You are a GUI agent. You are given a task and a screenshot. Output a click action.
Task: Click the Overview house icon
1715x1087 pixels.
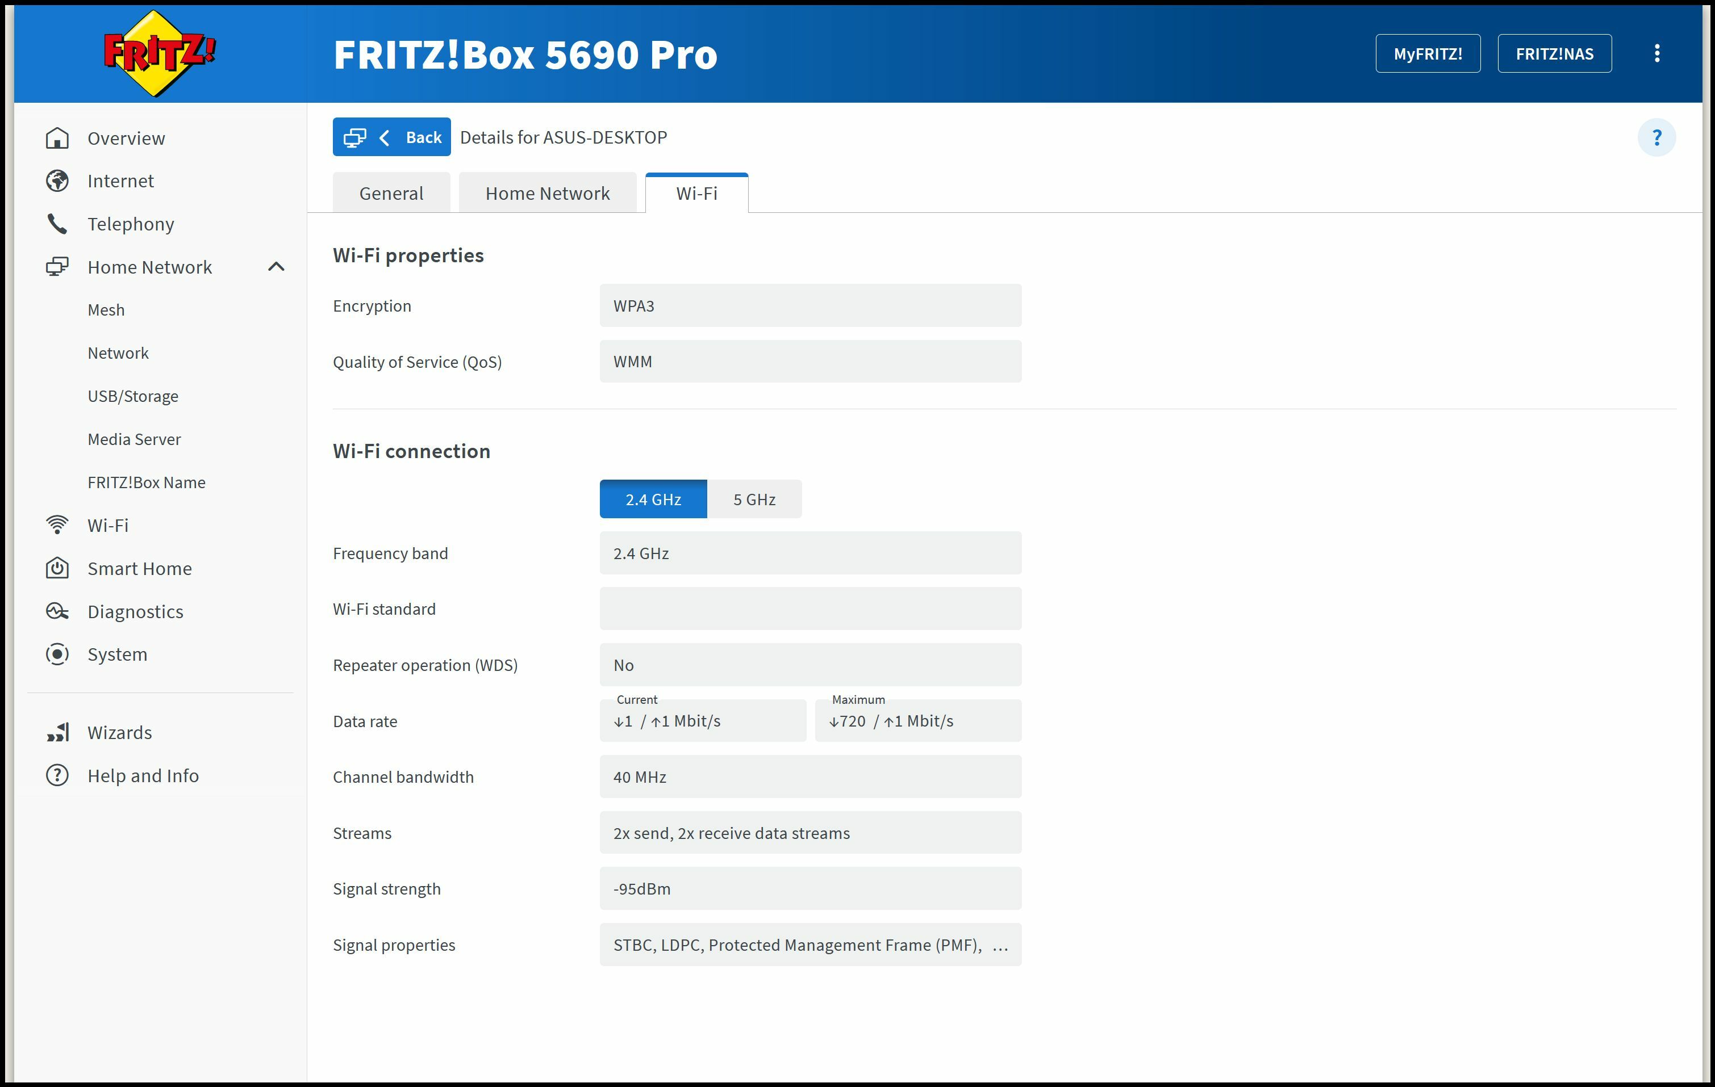[57, 138]
